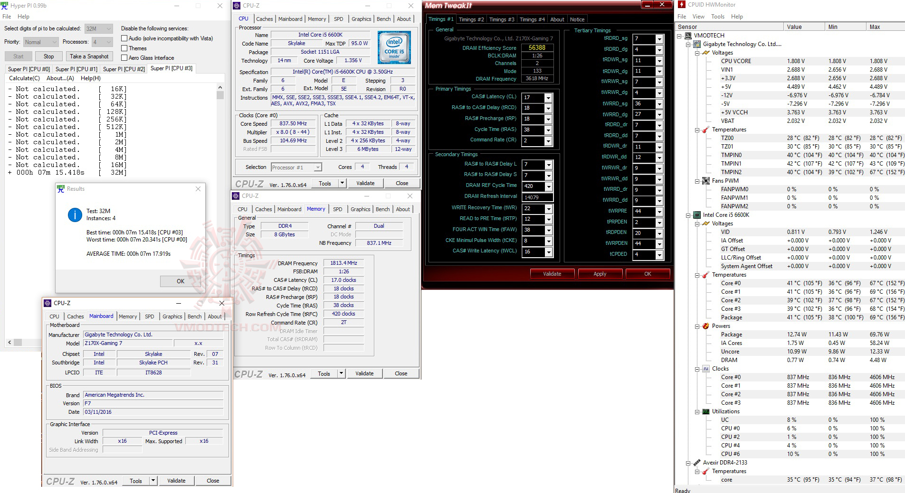Click the blue info icon in Results dialog
The image size is (905, 493).
pos(75,215)
